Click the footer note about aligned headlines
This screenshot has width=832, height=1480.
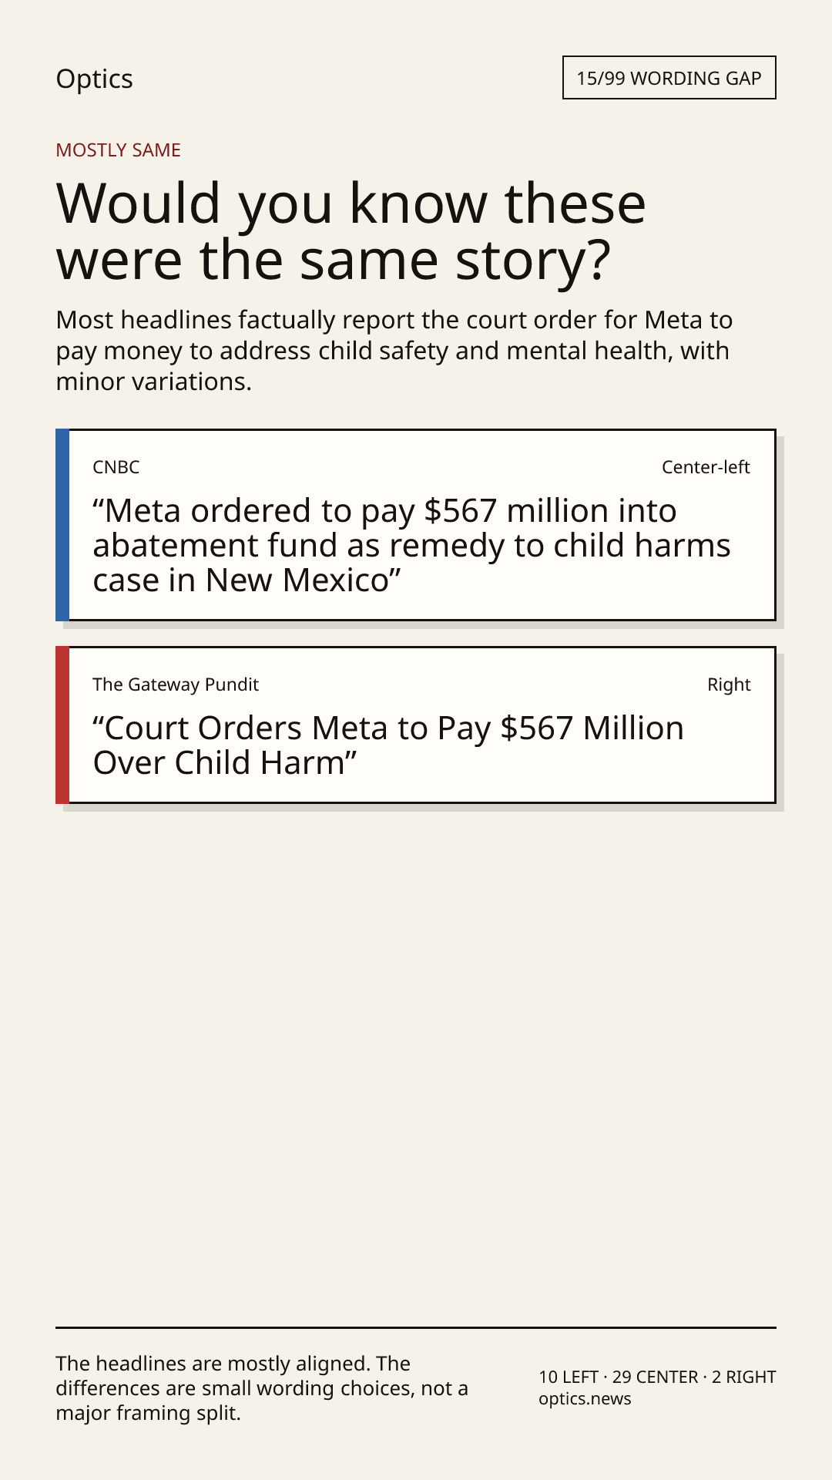coord(262,1388)
